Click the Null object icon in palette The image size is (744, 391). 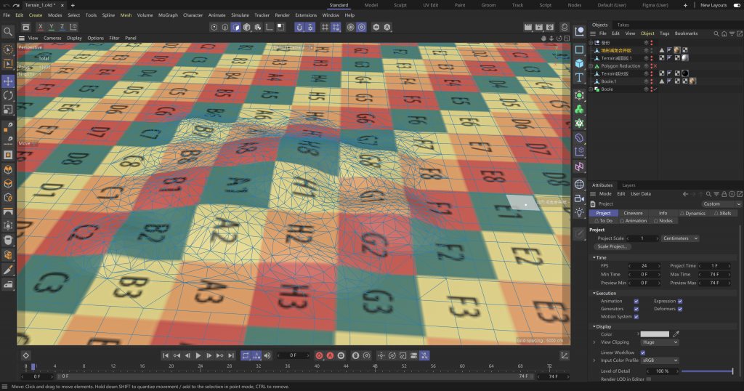(579, 32)
